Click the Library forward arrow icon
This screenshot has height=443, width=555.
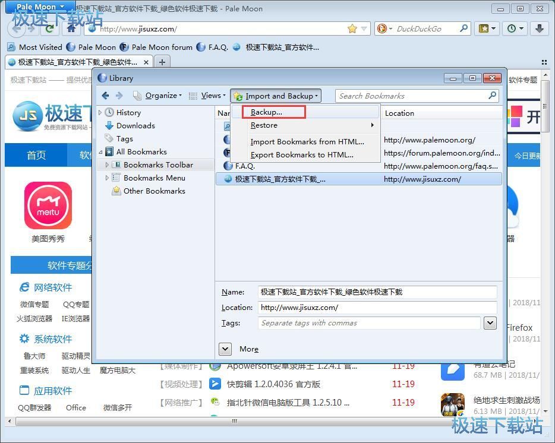coord(119,96)
